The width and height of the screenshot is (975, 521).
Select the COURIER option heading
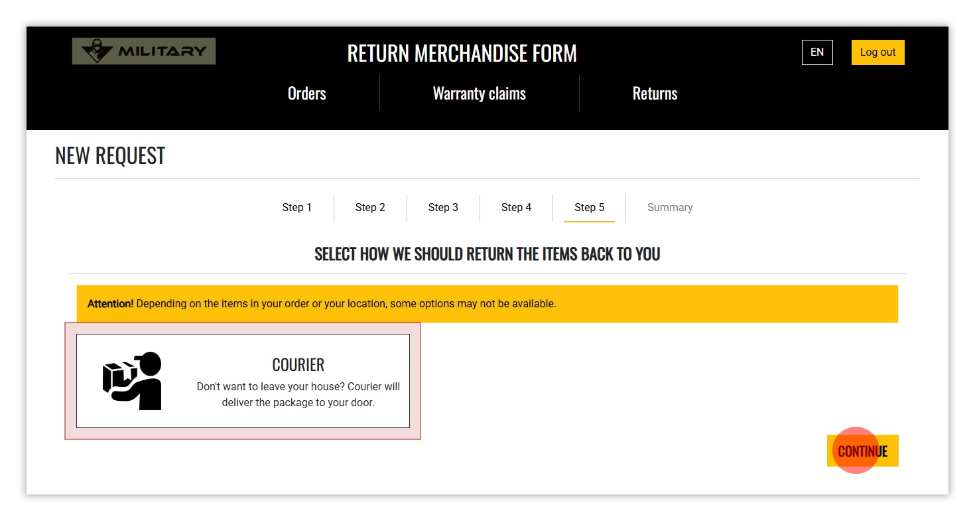pos(298,364)
